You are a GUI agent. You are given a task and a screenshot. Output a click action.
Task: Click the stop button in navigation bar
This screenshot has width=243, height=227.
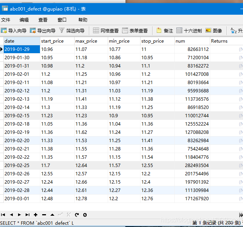point(85,215)
